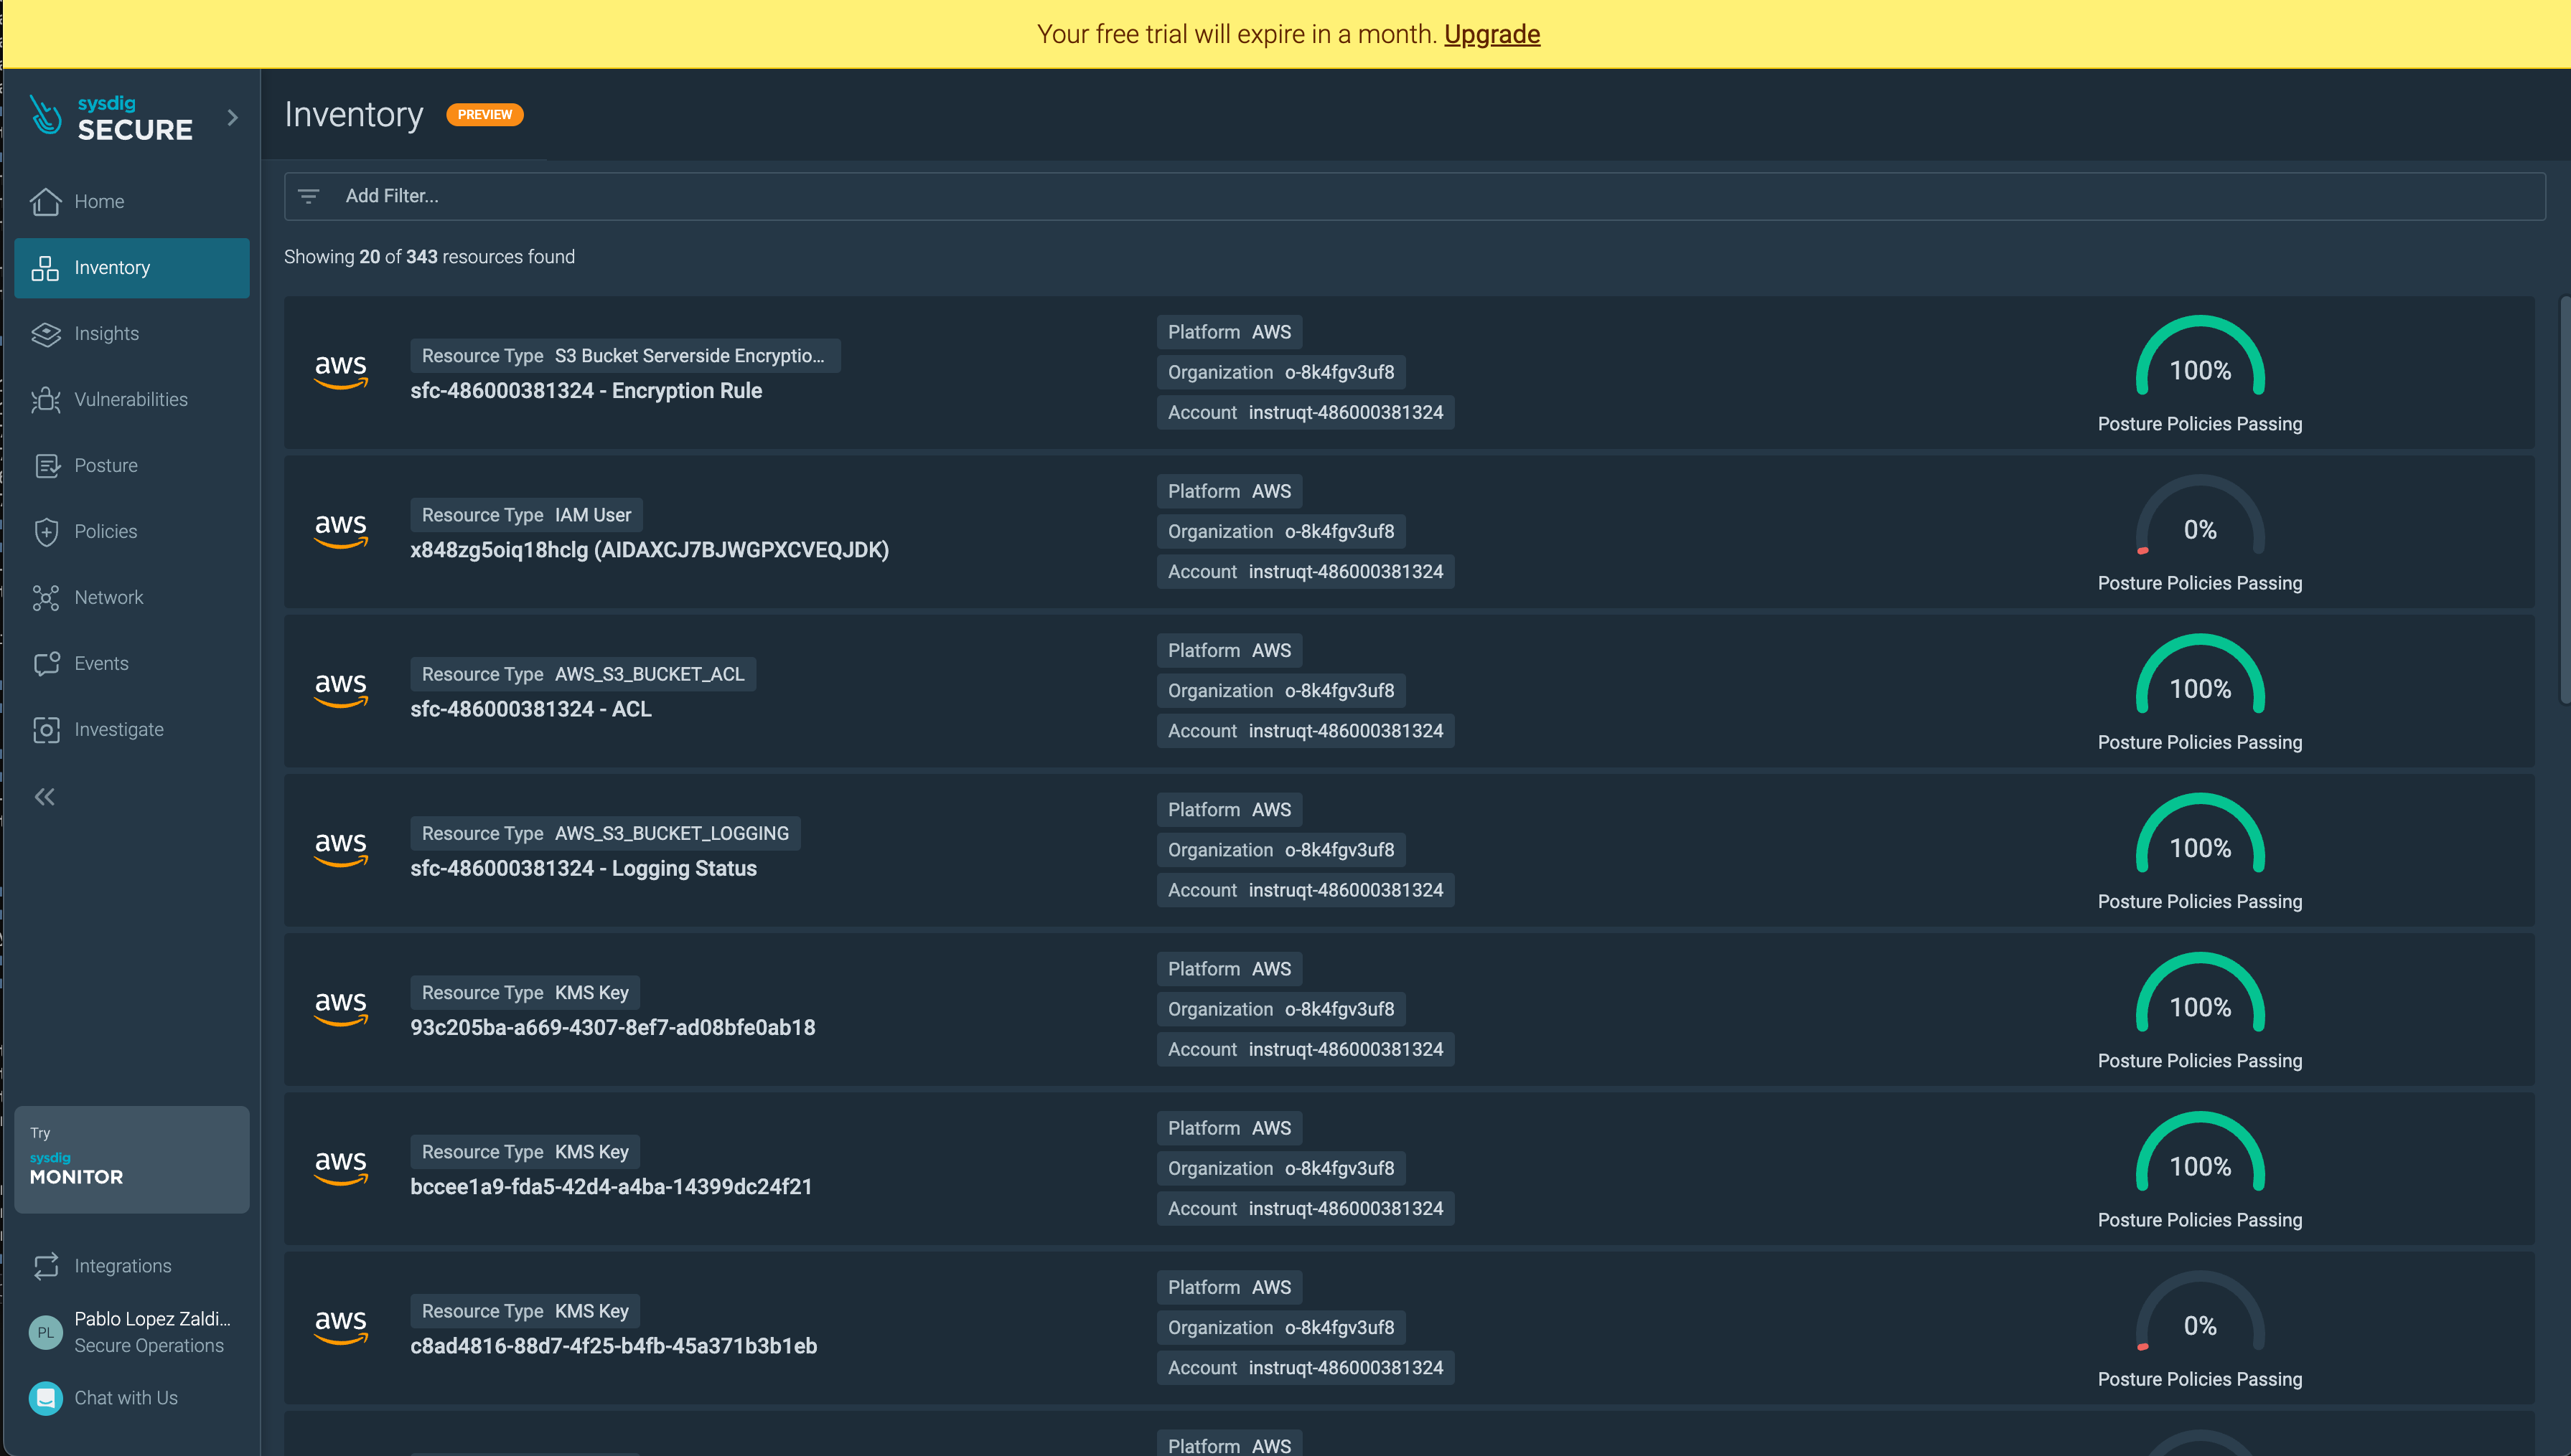Open KMS key c8ad4816-88d7-4f25-b4fb-45a371b3b1eb
Screen dimensions: 2571x1456
point(613,1346)
